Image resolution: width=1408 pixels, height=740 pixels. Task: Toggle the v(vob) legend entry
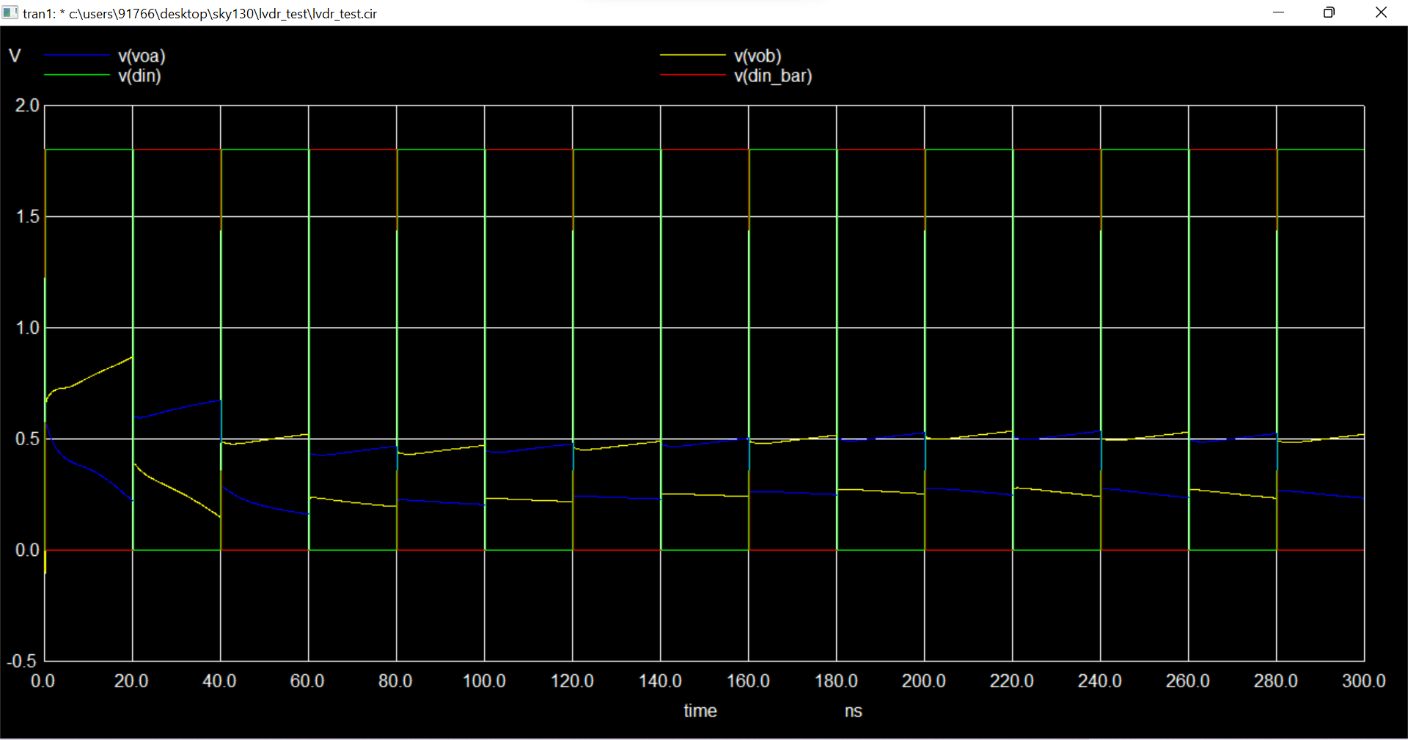(758, 56)
